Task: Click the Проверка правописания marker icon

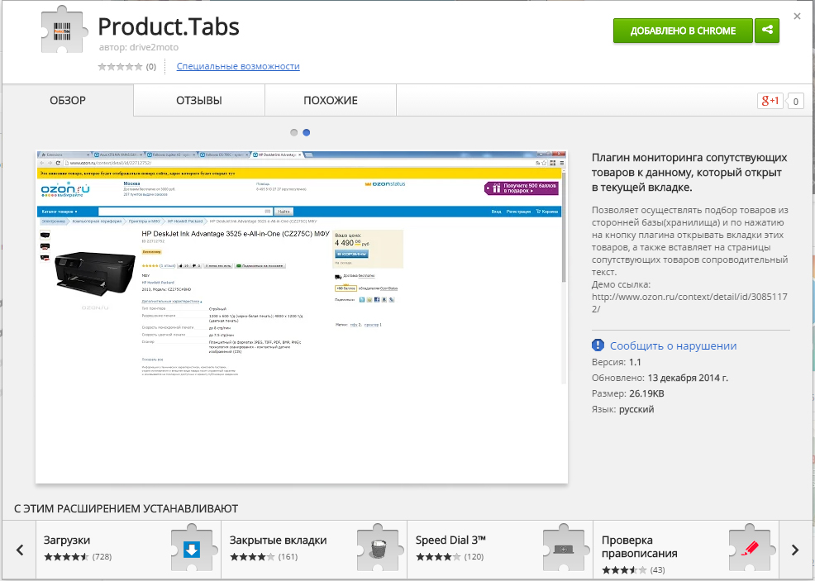Action: pyautogui.click(x=751, y=549)
